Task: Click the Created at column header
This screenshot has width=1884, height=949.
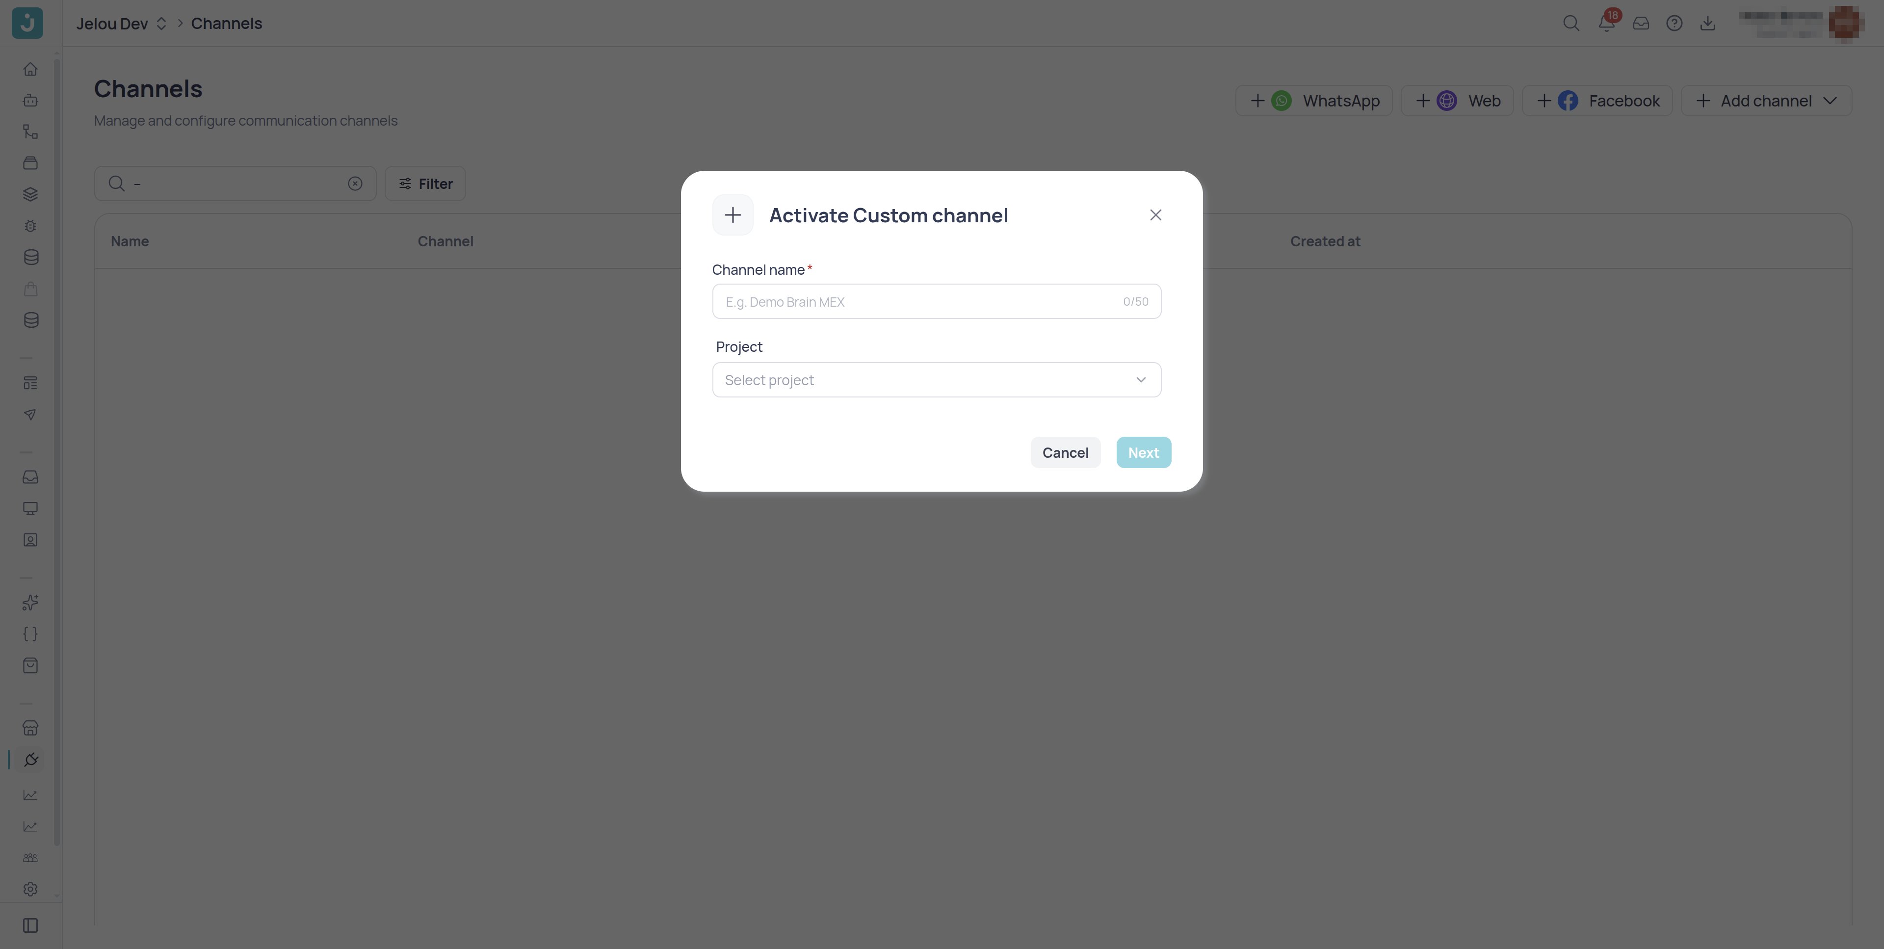Action: pos(1325,241)
